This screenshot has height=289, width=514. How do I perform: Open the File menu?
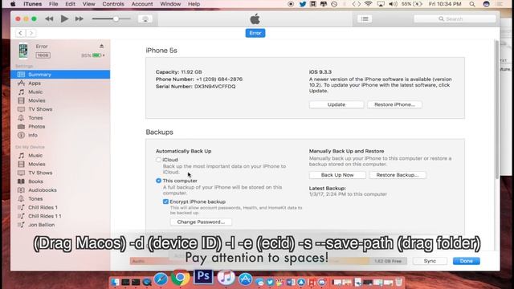54,4
